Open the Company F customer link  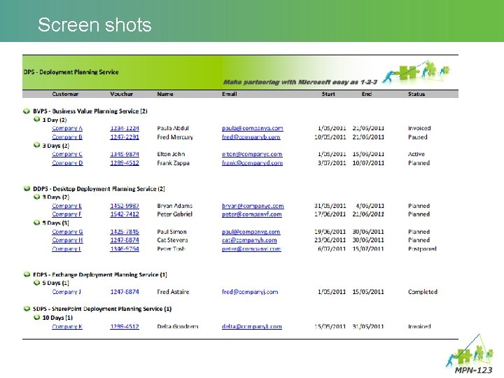point(67,214)
